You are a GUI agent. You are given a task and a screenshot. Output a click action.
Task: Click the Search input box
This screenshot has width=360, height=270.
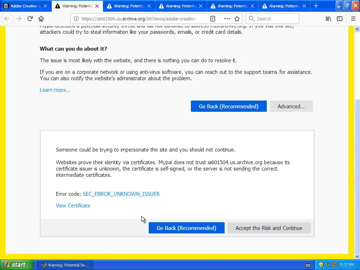tap(272, 19)
